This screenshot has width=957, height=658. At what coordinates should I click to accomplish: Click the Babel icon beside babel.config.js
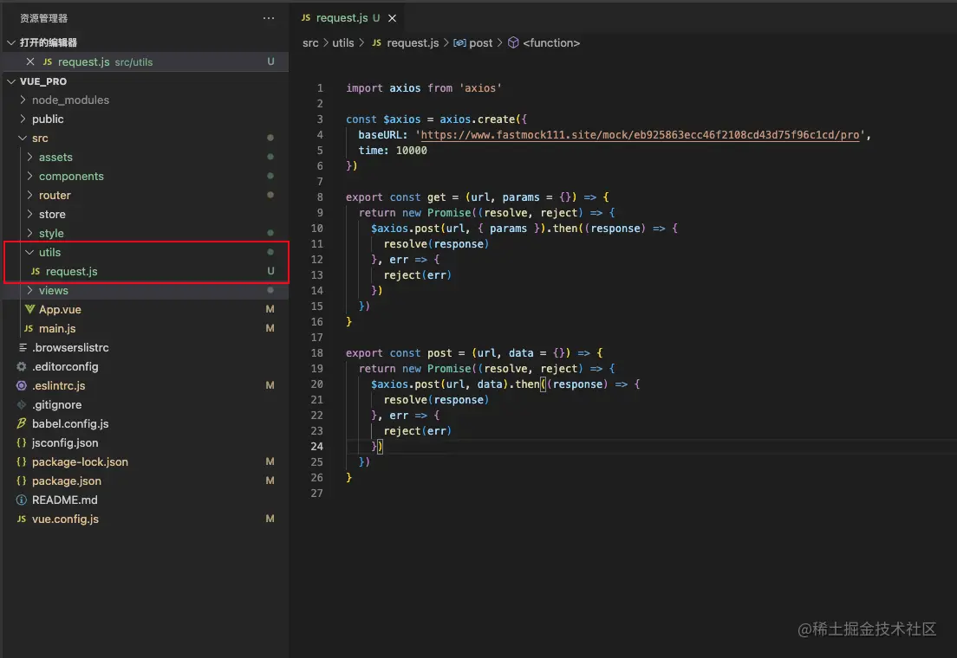[x=22, y=423]
